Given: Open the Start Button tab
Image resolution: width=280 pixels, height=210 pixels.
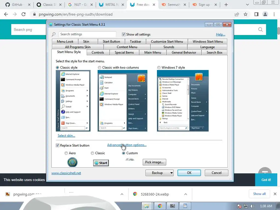Looking at the screenshot, I should click(111, 42).
